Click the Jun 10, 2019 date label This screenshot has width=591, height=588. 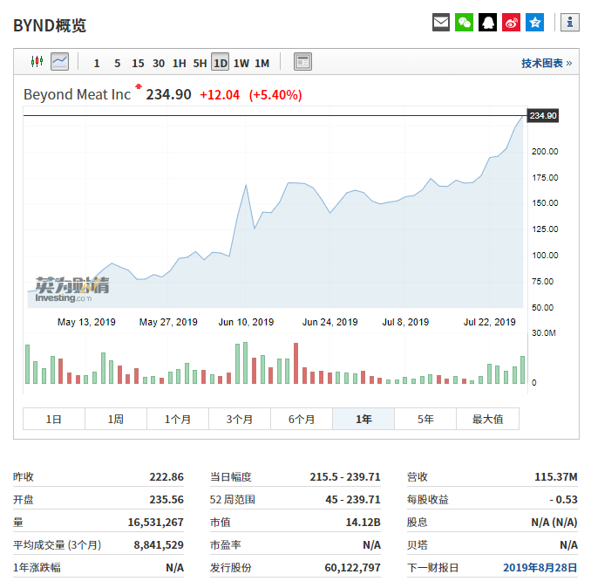tap(246, 322)
